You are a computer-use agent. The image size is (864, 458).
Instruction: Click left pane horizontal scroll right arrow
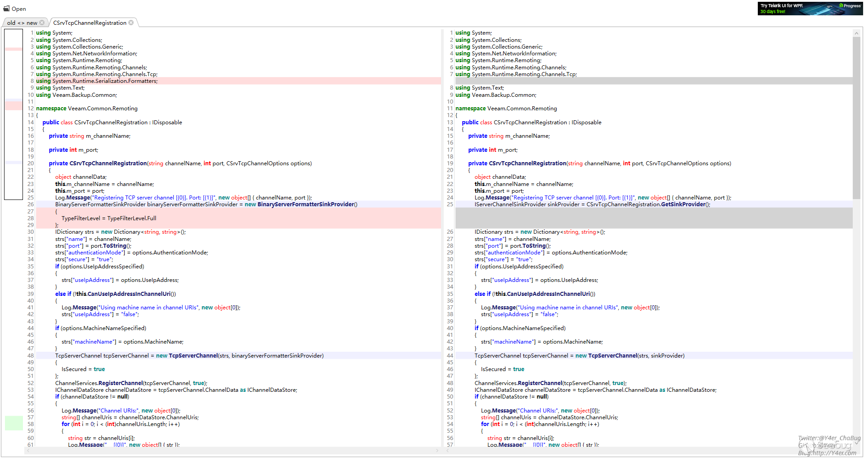tap(437, 450)
